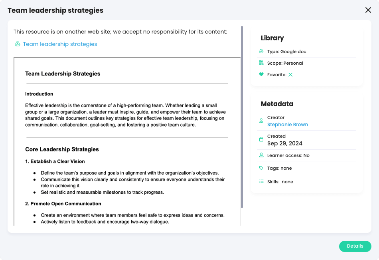
Task: Click the Type Google doc icon
Action: click(261, 52)
